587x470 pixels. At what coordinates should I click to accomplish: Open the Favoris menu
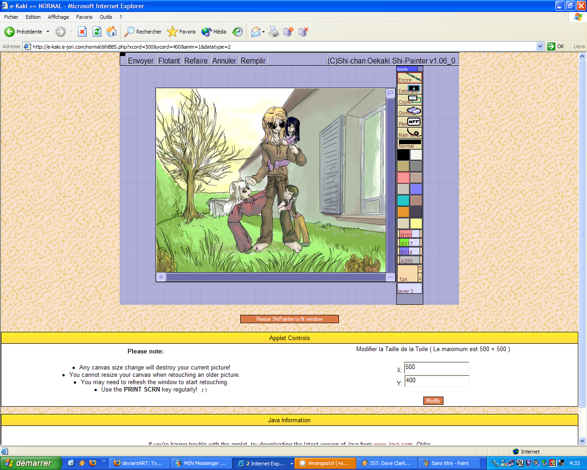point(84,17)
